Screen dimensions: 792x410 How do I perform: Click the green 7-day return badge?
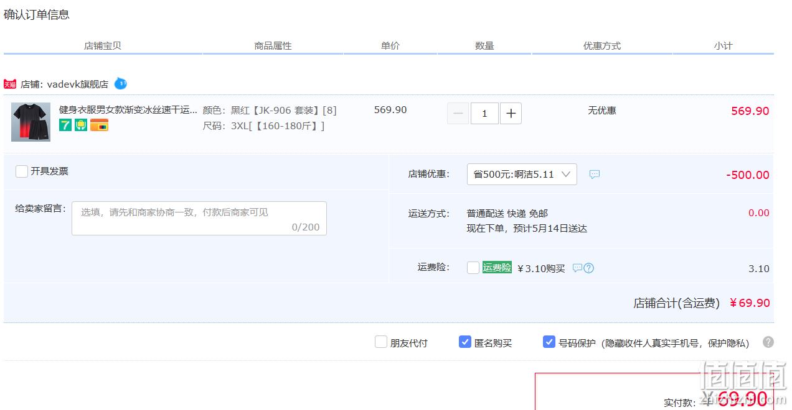[65, 125]
